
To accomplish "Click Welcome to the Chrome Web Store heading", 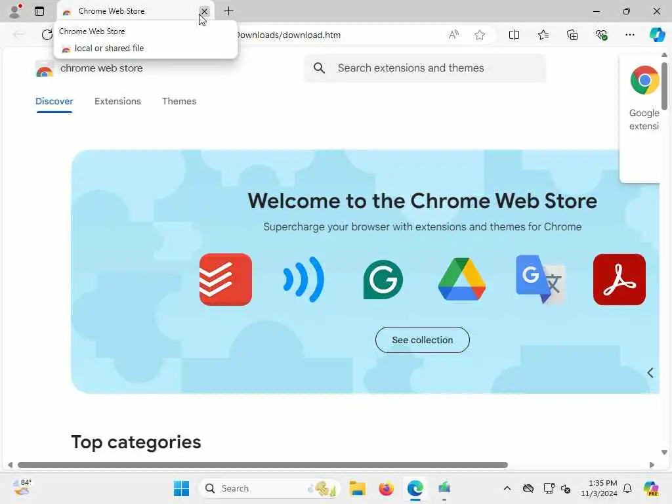I will 423,201.
